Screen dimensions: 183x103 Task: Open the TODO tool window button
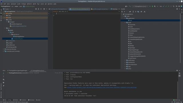15,100
